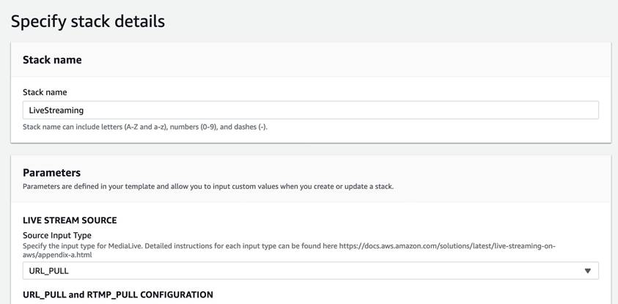The width and height of the screenshot is (618, 304).
Task: Select the URL_PULL value shown in dropdown
Action: [x=49, y=271]
